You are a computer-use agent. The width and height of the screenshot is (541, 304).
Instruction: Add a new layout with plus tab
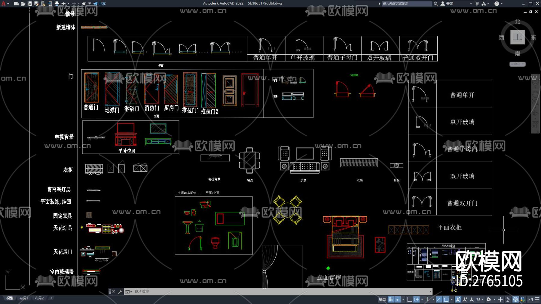(x=51, y=298)
